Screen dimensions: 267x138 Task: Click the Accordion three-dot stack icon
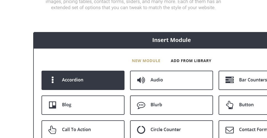(x=53, y=80)
